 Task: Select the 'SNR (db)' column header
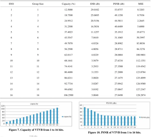point(95,4)
